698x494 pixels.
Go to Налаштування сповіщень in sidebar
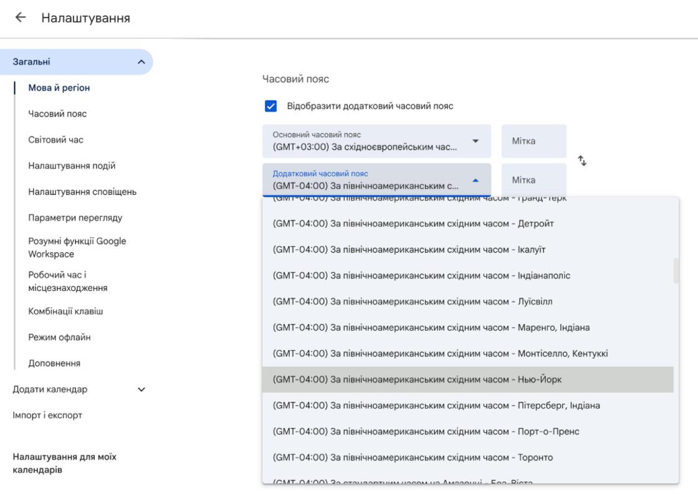pos(82,192)
